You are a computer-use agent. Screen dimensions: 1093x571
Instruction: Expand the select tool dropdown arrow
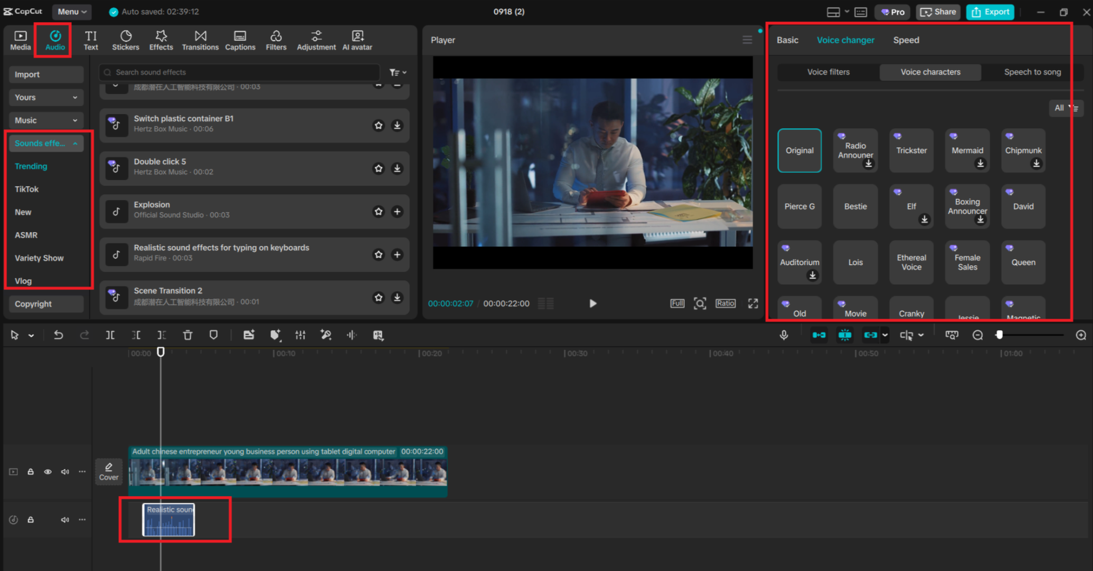[30, 335]
